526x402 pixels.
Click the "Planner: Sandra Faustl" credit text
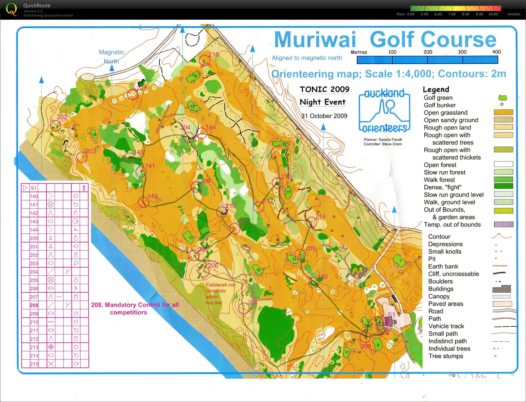click(383, 140)
